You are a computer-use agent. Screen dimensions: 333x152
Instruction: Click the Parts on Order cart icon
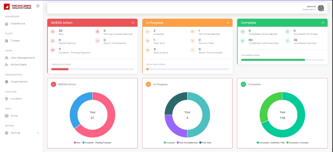tap(193, 41)
